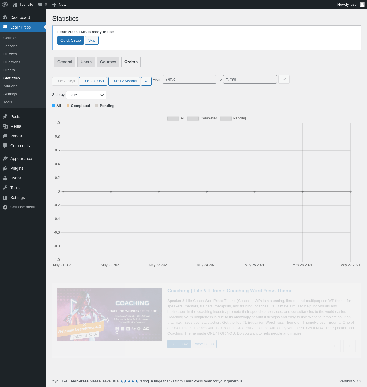This screenshot has width=367, height=387.
Task: Click the blue All legend color square
Action: click(x=54, y=106)
